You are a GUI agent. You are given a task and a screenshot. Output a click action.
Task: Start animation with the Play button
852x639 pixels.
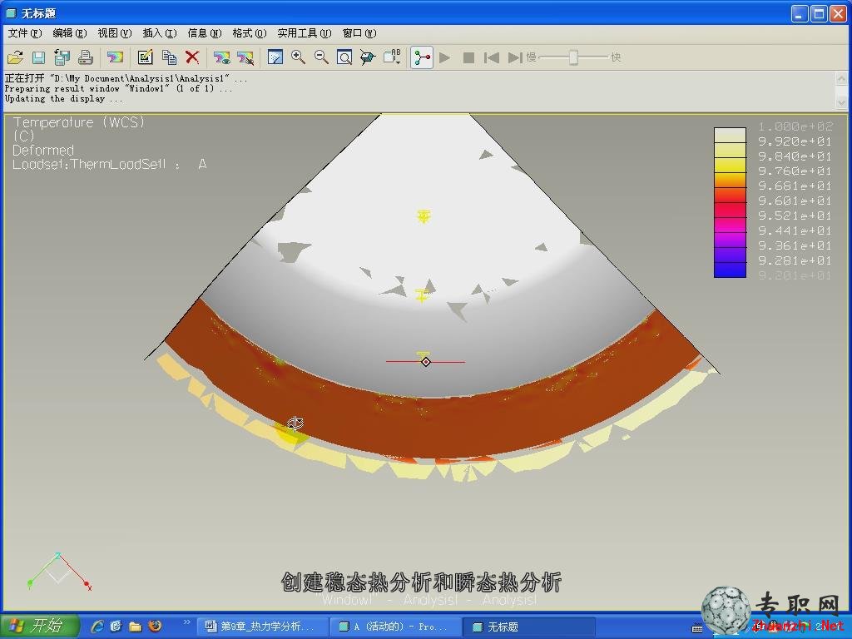coord(445,57)
